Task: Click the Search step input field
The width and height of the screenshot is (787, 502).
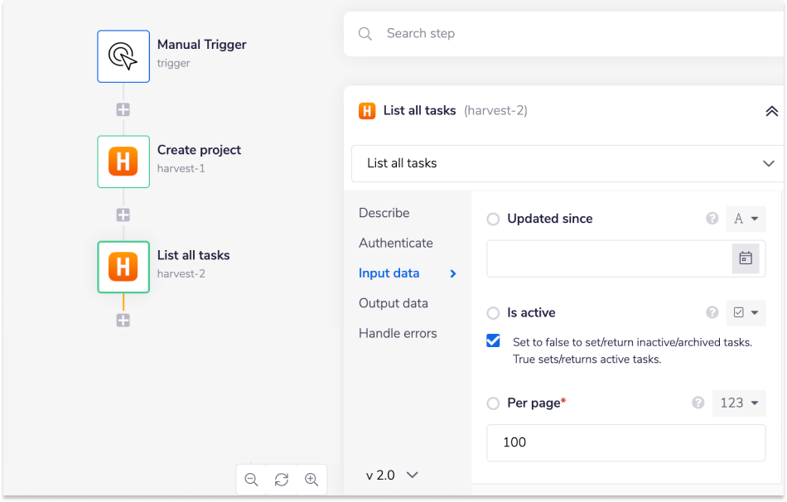Action: click(x=563, y=34)
